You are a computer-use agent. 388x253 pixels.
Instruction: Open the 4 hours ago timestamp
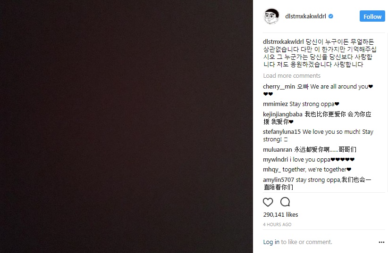tap(277, 225)
